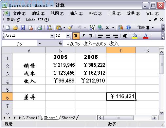The width and height of the screenshot is (166, 128).
Task: Open the 格式(O) menu
Action: pos(96,13)
